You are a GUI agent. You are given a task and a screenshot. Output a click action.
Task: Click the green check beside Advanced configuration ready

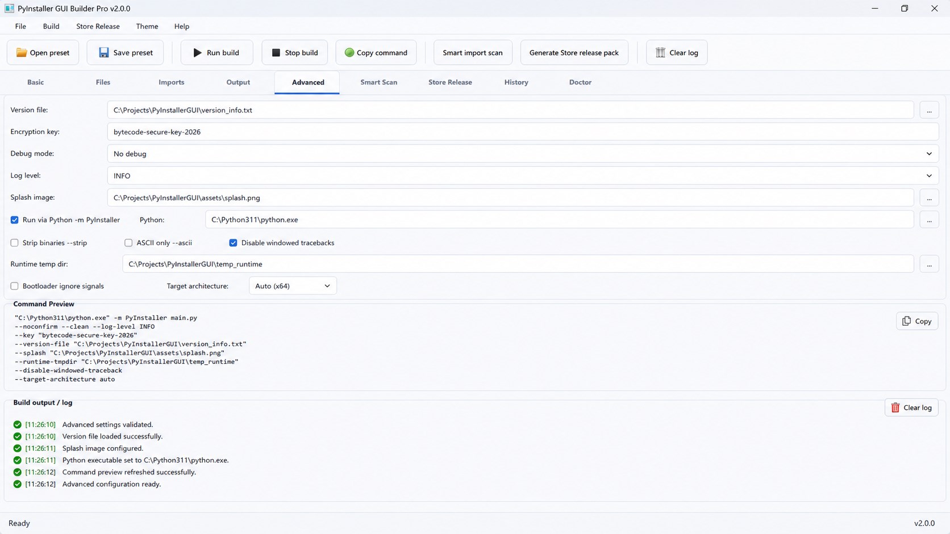[18, 484]
